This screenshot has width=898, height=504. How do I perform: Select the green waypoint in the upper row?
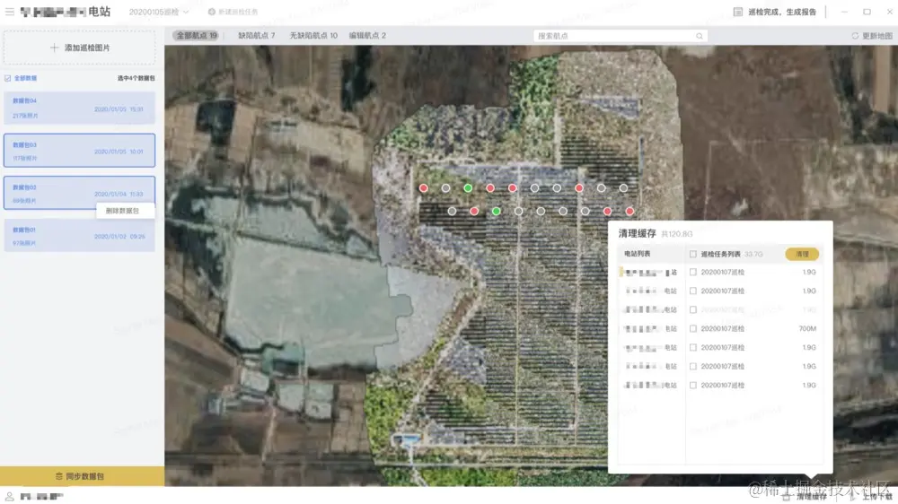468,187
